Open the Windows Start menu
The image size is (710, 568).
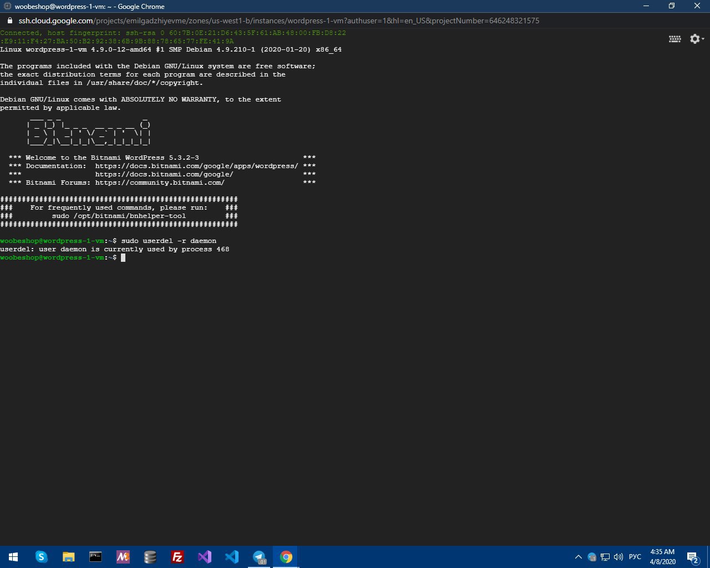[13, 557]
